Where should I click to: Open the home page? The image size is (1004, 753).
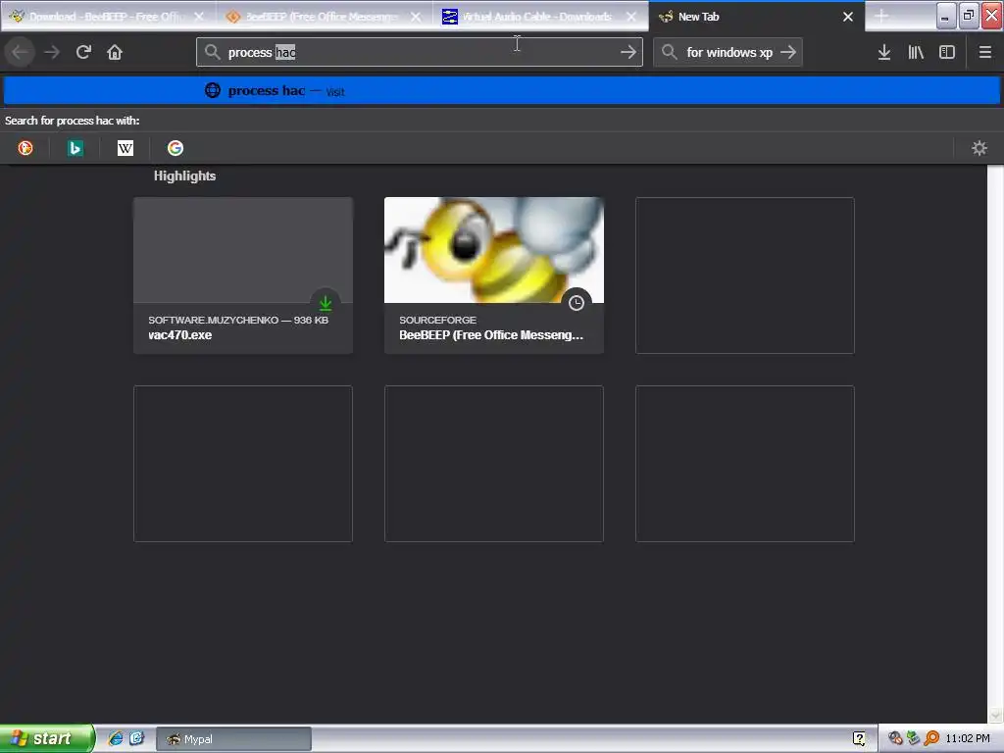(115, 52)
